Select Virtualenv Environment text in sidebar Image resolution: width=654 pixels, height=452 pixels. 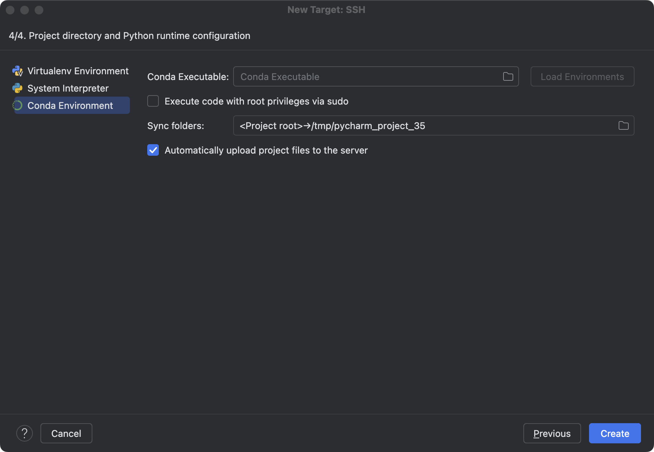pyautogui.click(x=78, y=71)
